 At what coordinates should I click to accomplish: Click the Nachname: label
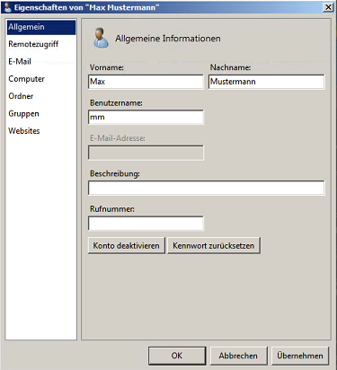(230, 67)
